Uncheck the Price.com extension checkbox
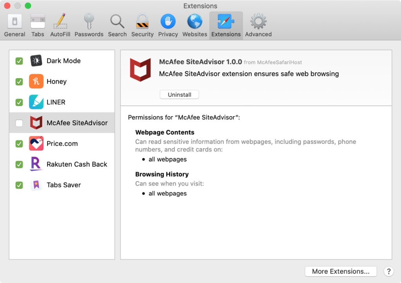Viewport: 401px width, 283px height. click(19, 144)
